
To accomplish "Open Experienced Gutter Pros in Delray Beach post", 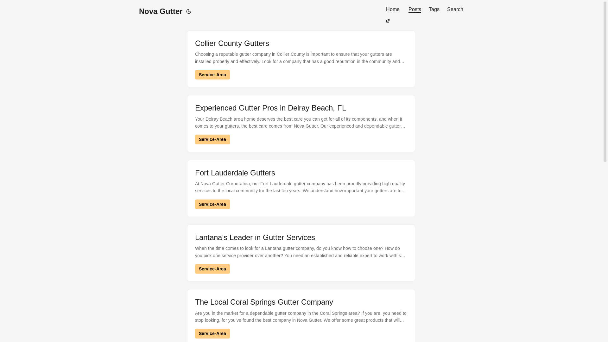I will (270, 108).
